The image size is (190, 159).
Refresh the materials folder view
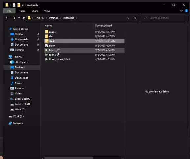click(135, 18)
